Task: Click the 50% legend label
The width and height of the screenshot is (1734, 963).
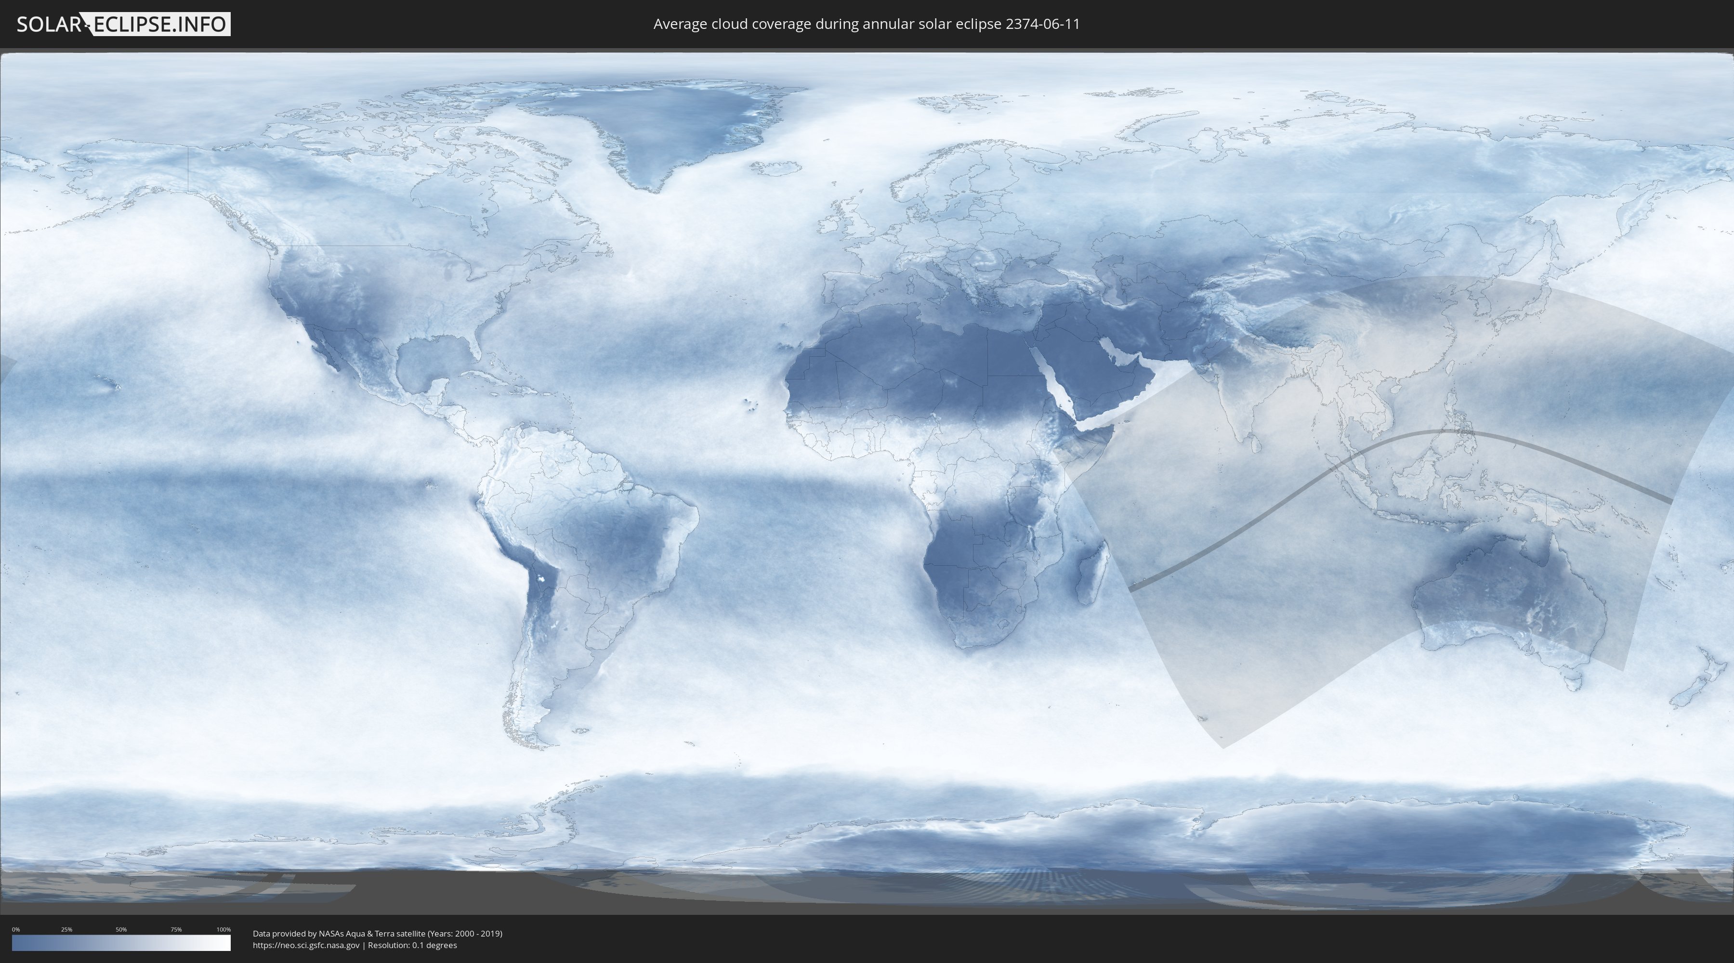Action: click(121, 929)
